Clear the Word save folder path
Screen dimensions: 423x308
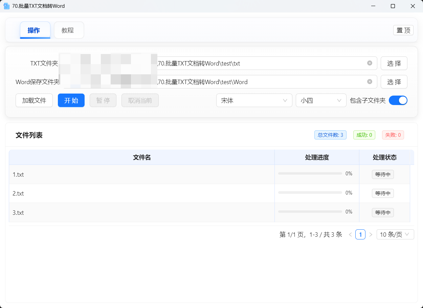370,82
